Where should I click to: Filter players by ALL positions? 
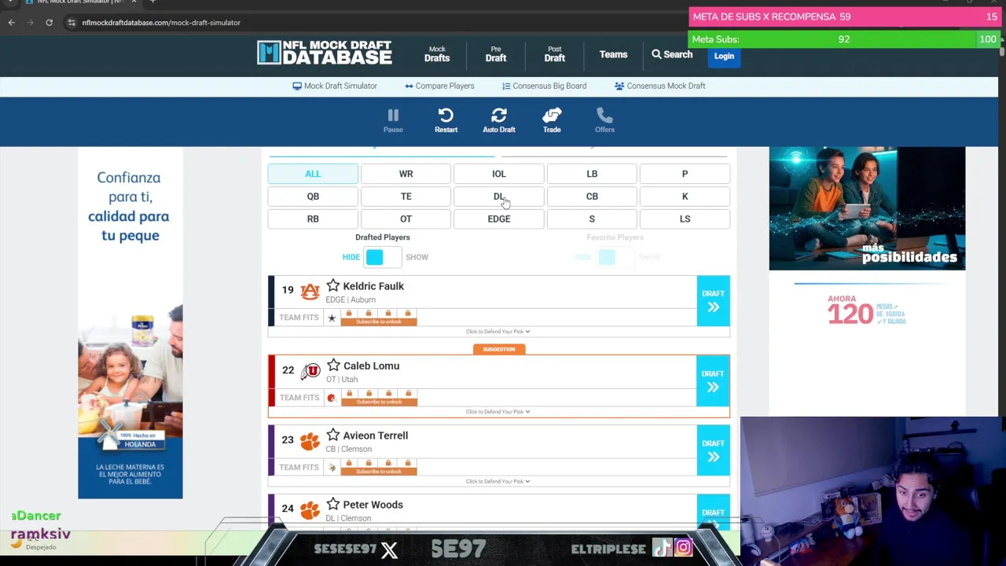(x=313, y=174)
